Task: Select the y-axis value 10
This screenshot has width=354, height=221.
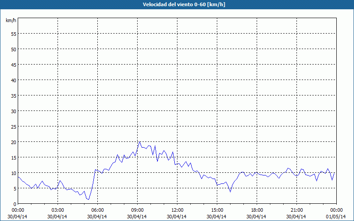Action: [x=14, y=173]
